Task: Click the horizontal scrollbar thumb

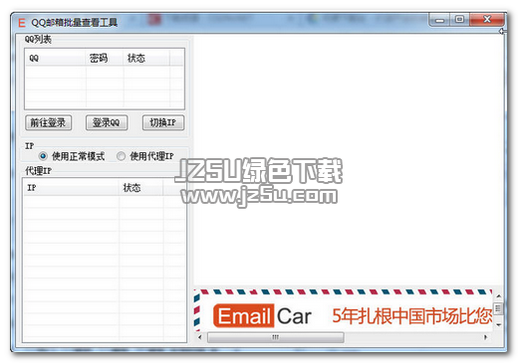Action: (x=275, y=337)
